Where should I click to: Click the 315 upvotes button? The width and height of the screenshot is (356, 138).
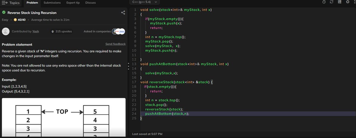(62, 31)
